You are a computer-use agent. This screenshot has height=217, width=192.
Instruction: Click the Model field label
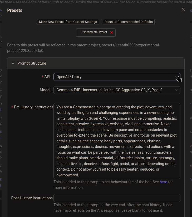[46, 90]
